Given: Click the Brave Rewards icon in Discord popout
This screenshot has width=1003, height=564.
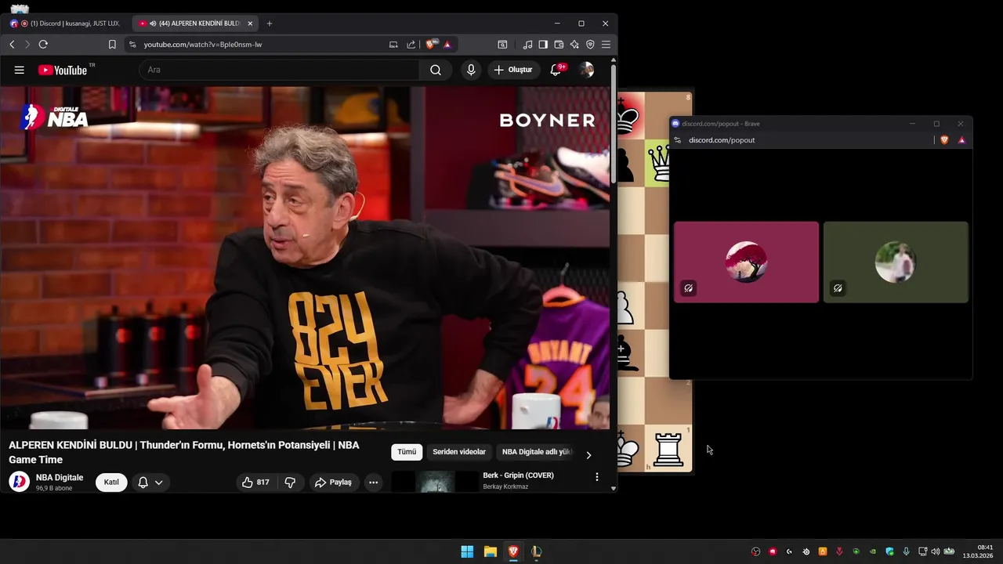Looking at the screenshot, I should 961,140.
